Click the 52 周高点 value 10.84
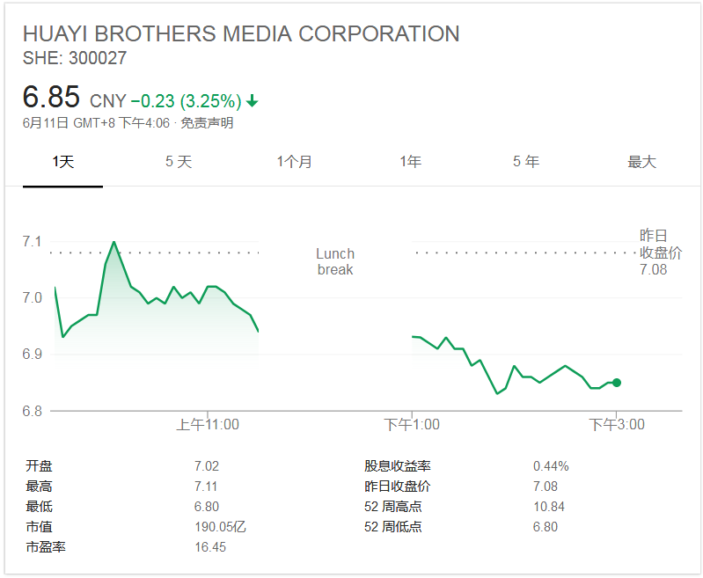 coord(549,507)
